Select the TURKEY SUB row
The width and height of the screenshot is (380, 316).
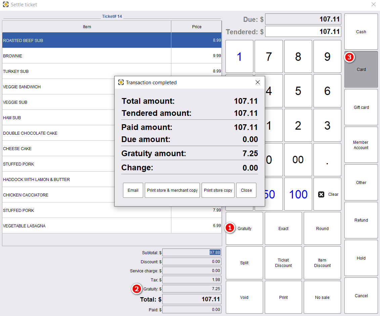click(112, 71)
